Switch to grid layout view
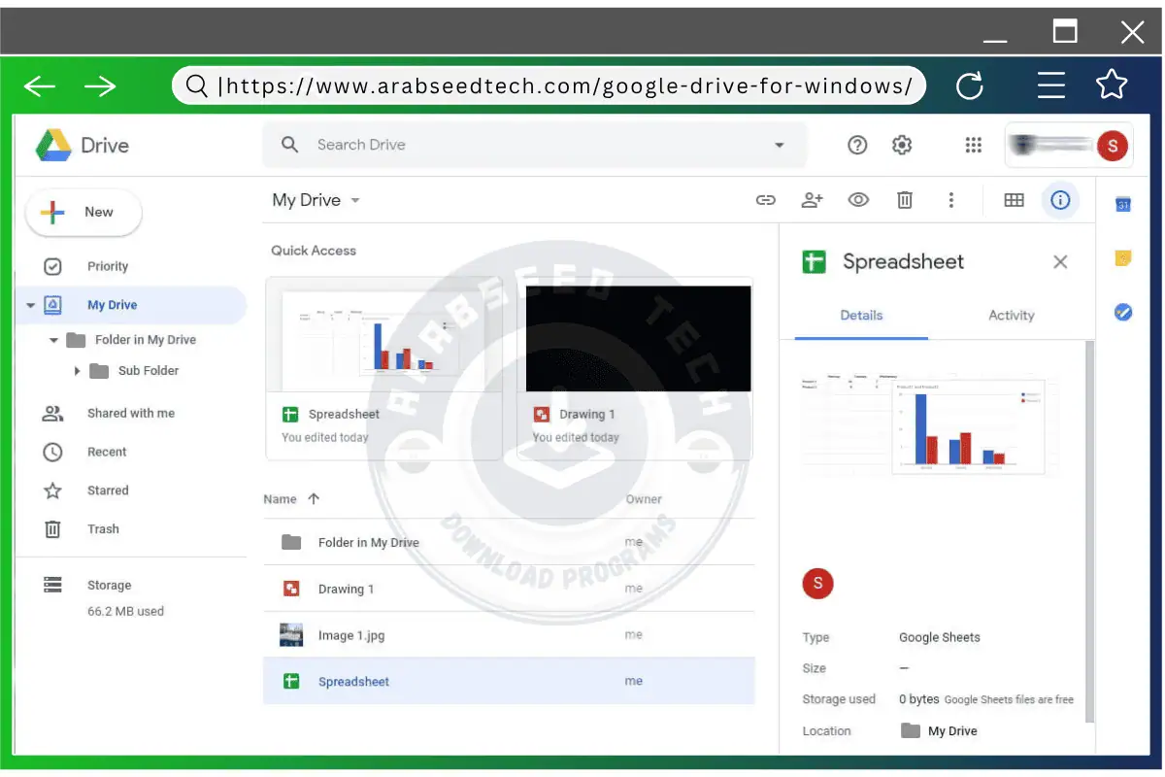The image size is (1165, 777). coord(1014,200)
